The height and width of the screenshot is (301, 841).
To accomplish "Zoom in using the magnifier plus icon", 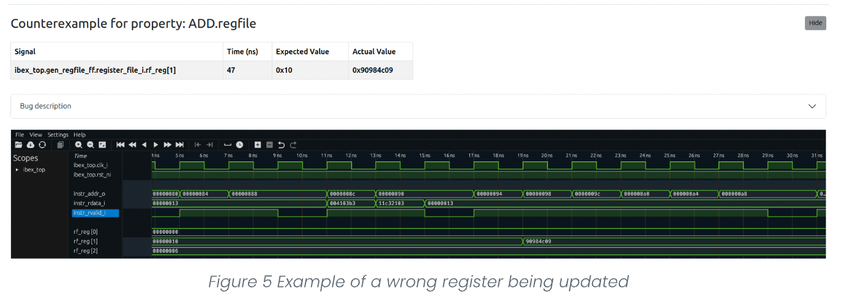I will pos(79,145).
